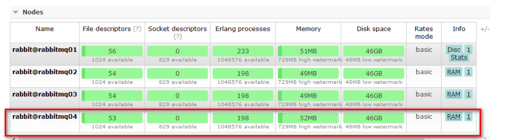Click the Memory column header
This screenshot has height=140, width=509.
coord(308,29)
